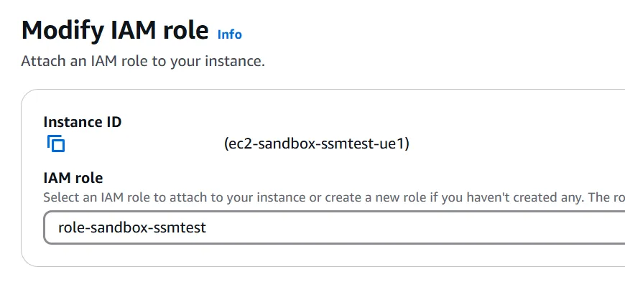Open the Info link beside Modify IAM role
This screenshot has height=282, width=625.
pyautogui.click(x=230, y=34)
